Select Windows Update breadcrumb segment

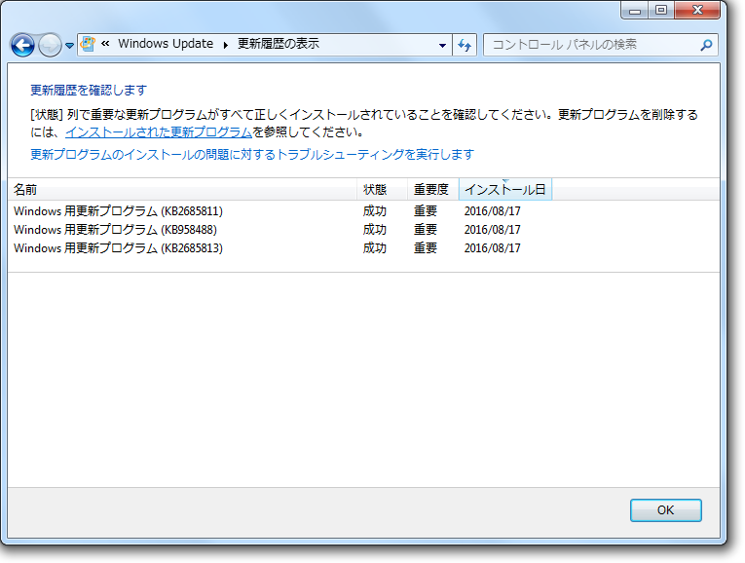tap(165, 45)
